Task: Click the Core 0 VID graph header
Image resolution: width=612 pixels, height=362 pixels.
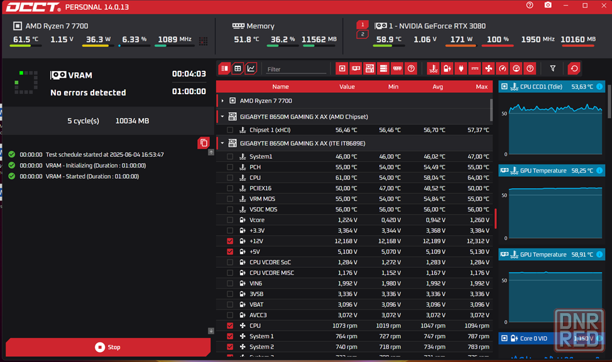Action: coord(552,338)
